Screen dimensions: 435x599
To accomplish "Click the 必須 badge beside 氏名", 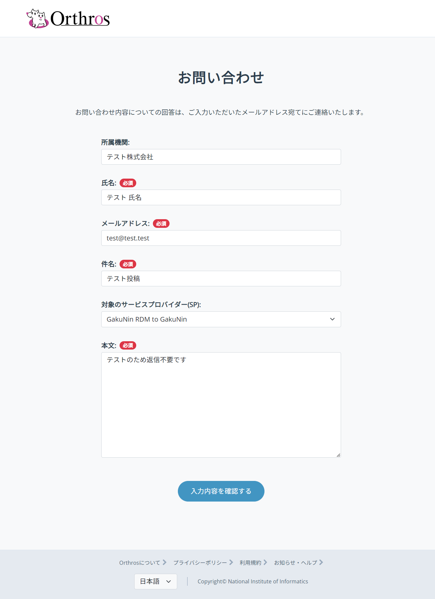I will click(128, 183).
